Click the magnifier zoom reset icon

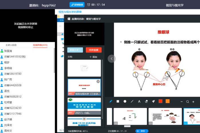tap(188, 102)
